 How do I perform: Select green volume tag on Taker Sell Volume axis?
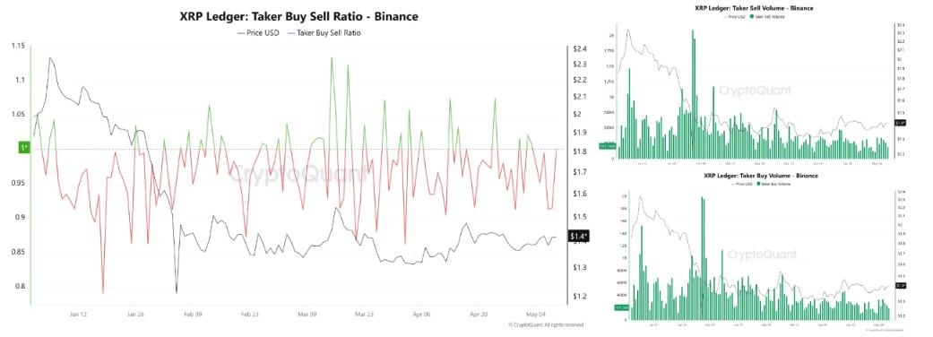point(608,146)
